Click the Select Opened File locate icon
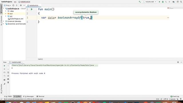Viewport: 183px width, 103px height. click(x=13, y=5)
